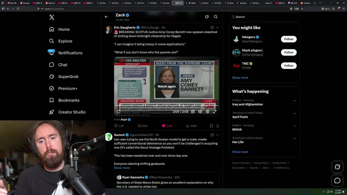
Task: Expand the video to fullscreen
Action: click(215, 112)
